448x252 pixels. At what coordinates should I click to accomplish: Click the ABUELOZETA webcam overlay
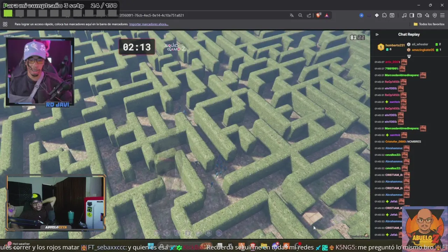click(56, 203)
